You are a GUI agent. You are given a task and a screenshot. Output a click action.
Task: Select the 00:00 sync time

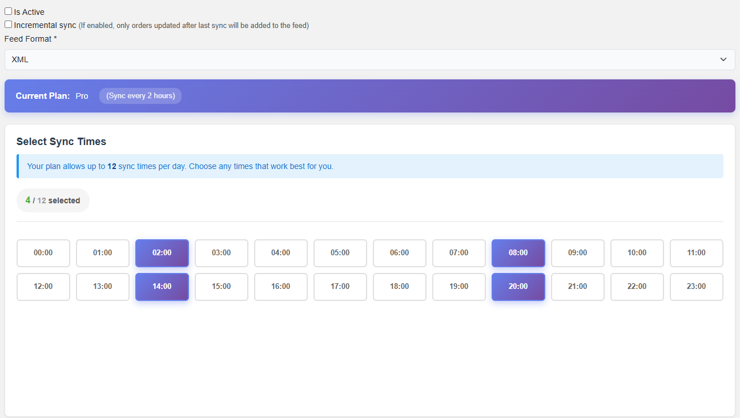click(x=43, y=253)
